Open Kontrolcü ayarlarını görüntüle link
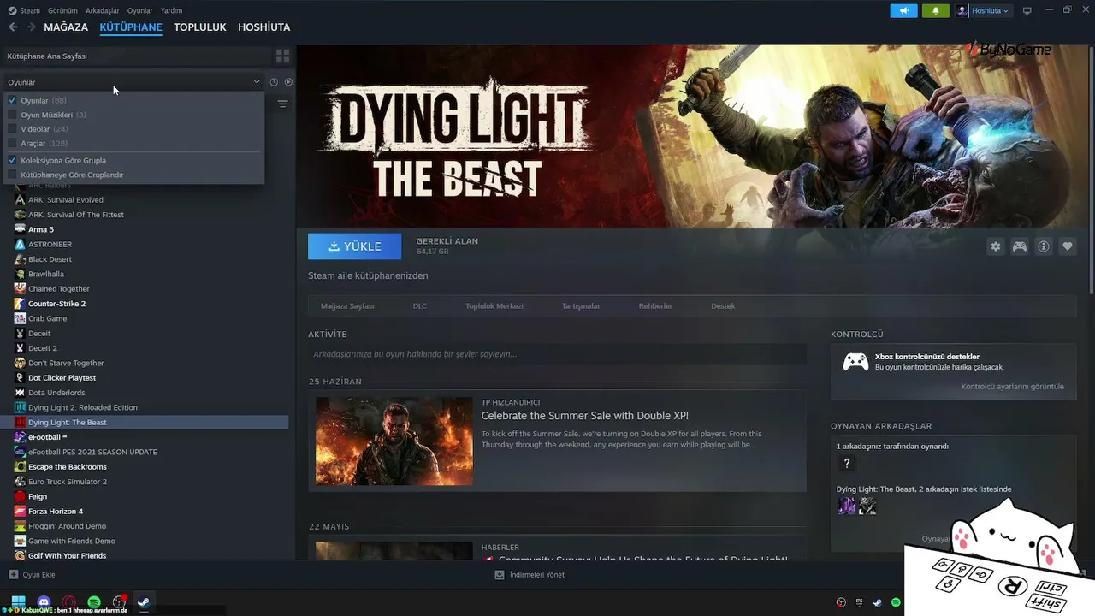The image size is (1095, 616). tap(1013, 387)
